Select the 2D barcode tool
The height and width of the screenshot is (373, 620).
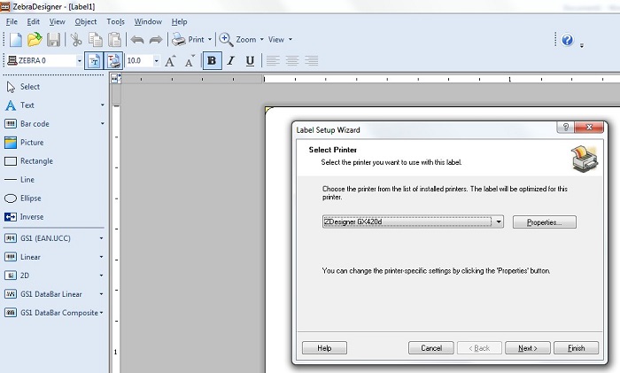coord(17,276)
